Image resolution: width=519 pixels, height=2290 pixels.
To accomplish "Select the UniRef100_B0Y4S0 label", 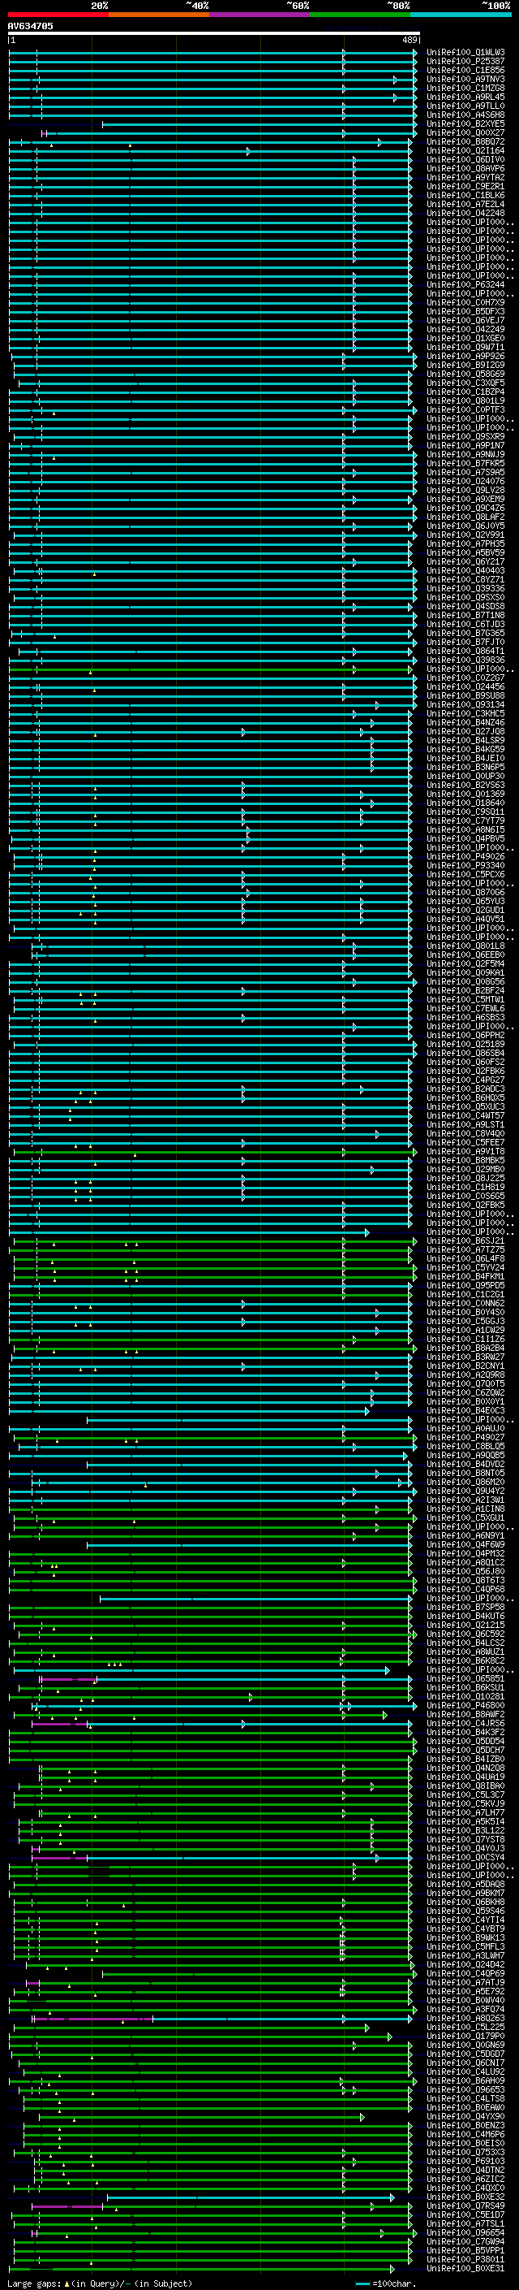I will [465, 1312].
